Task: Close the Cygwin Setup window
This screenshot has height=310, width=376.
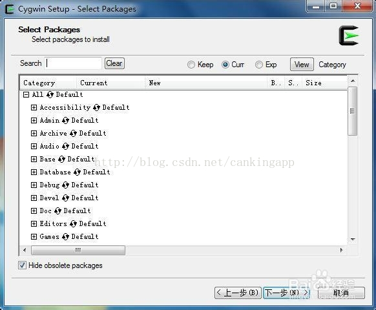Action: pyautogui.click(x=357, y=6)
